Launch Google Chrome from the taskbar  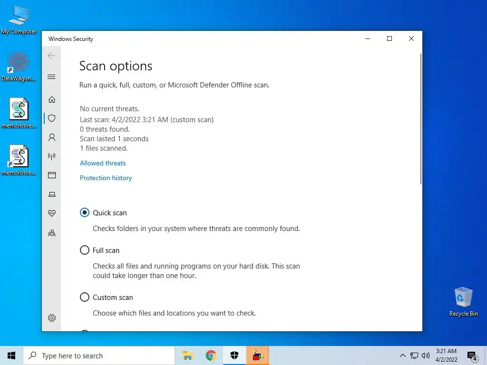pos(211,355)
